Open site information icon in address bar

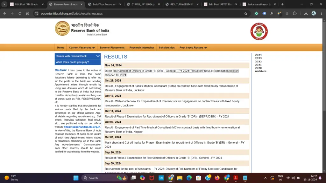click(37, 13)
